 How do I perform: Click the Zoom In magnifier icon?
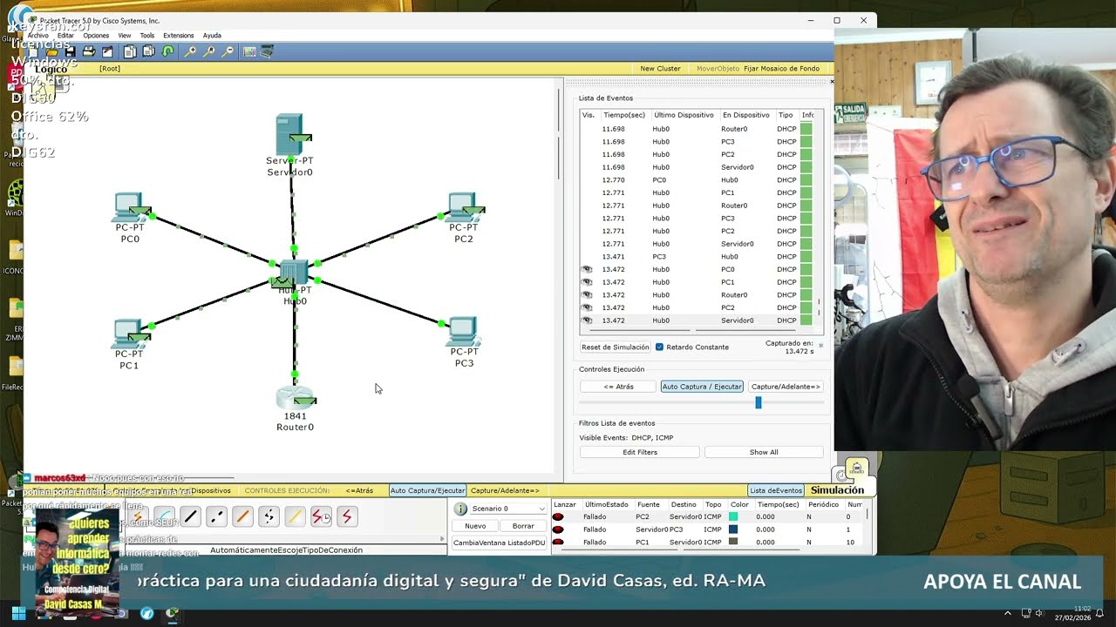tap(191, 52)
